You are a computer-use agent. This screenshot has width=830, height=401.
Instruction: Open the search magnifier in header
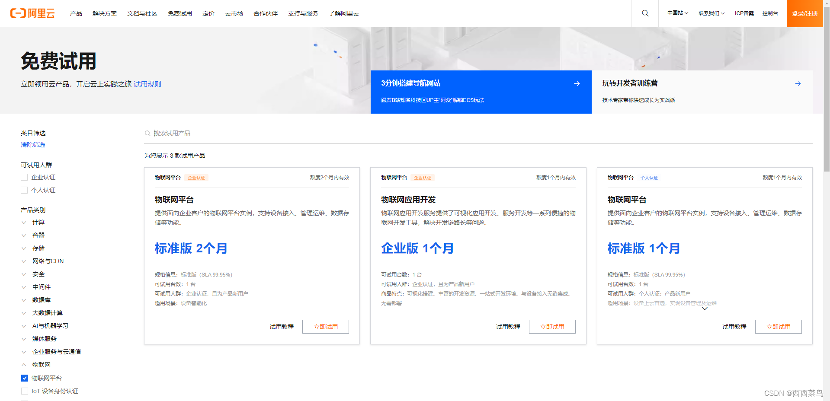click(645, 13)
